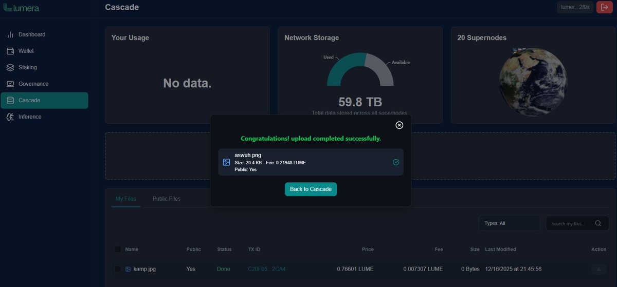This screenshot has width=617, height=287.
Task: Click the red logout icon button
Action: (605, 7)
